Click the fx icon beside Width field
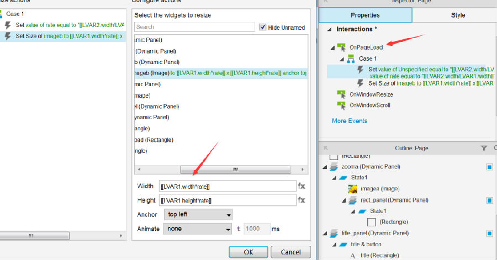 tap(302, 186)
